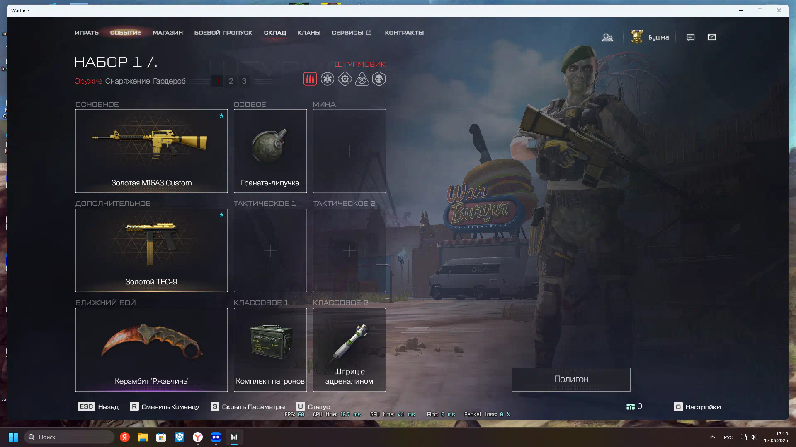Switch to the Гардероб tab
Screen dimensions: 796x447
(169, 81)
